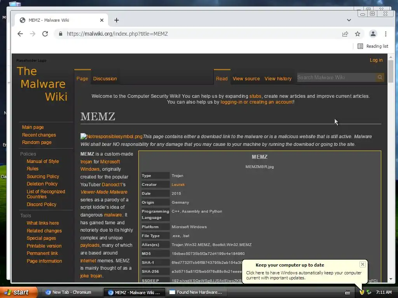The width and height of the screenshot is (398, 298).
Task: Open the Deletion Policy link
Action: (42, 184)
